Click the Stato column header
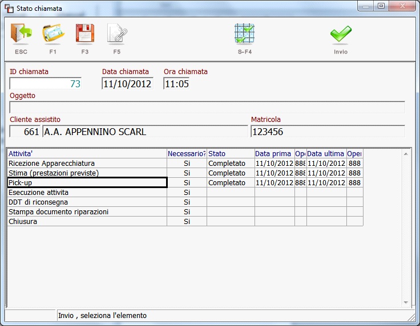The image size is (420, 326). coord(231,153)
